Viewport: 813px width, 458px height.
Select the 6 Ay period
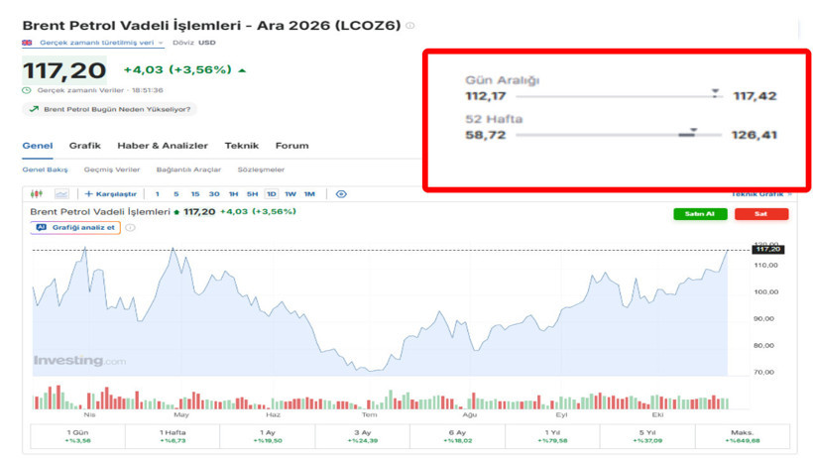(457, 436)
